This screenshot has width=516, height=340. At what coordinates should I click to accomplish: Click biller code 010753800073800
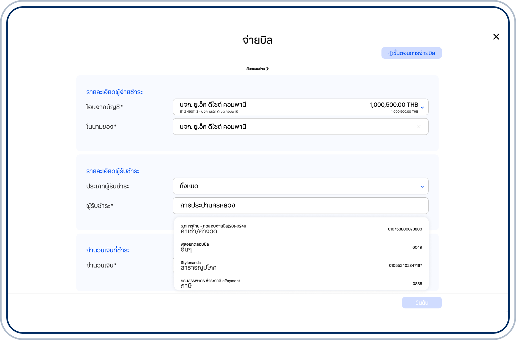405,229
